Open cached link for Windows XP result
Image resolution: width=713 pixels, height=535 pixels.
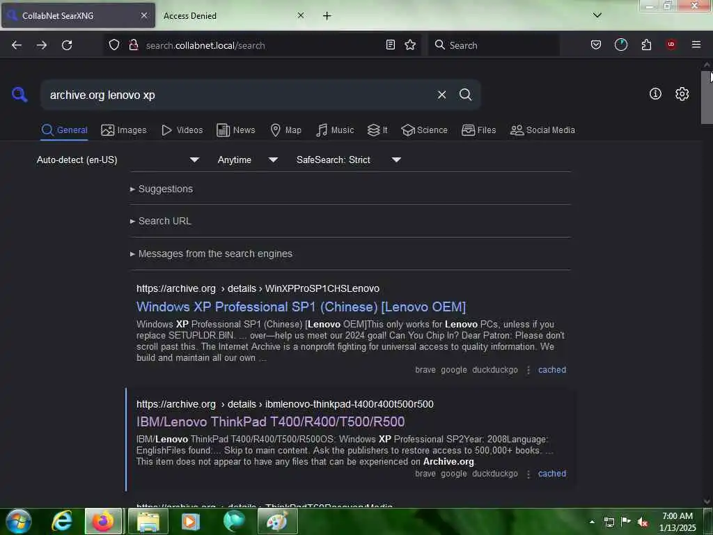coord(552,370)
